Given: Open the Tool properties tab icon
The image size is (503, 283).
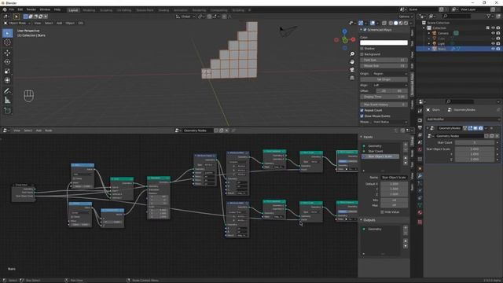Looking at the screenshot, I should tap(420, 111).
